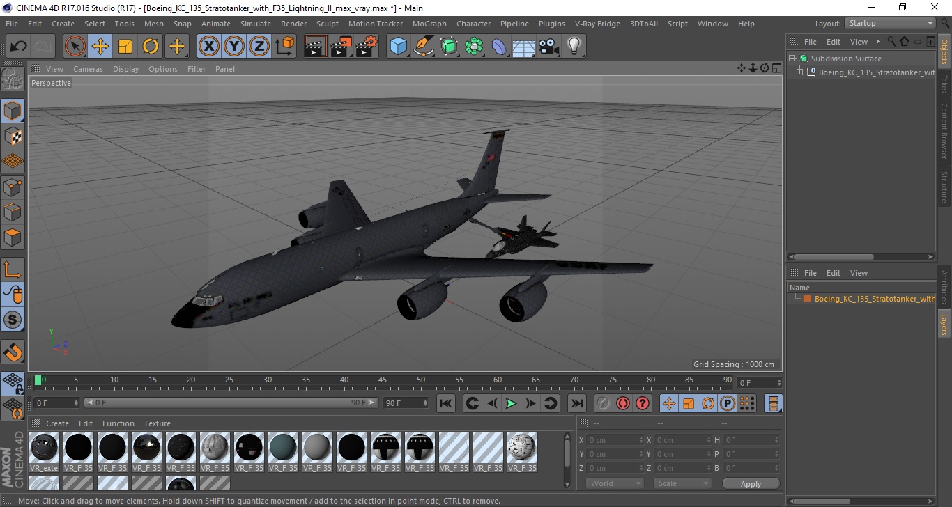Viewport: 952px width, 507px height.
Task: Expand the Boeing_KC_135 object tree item
Action: coord(800,72)
